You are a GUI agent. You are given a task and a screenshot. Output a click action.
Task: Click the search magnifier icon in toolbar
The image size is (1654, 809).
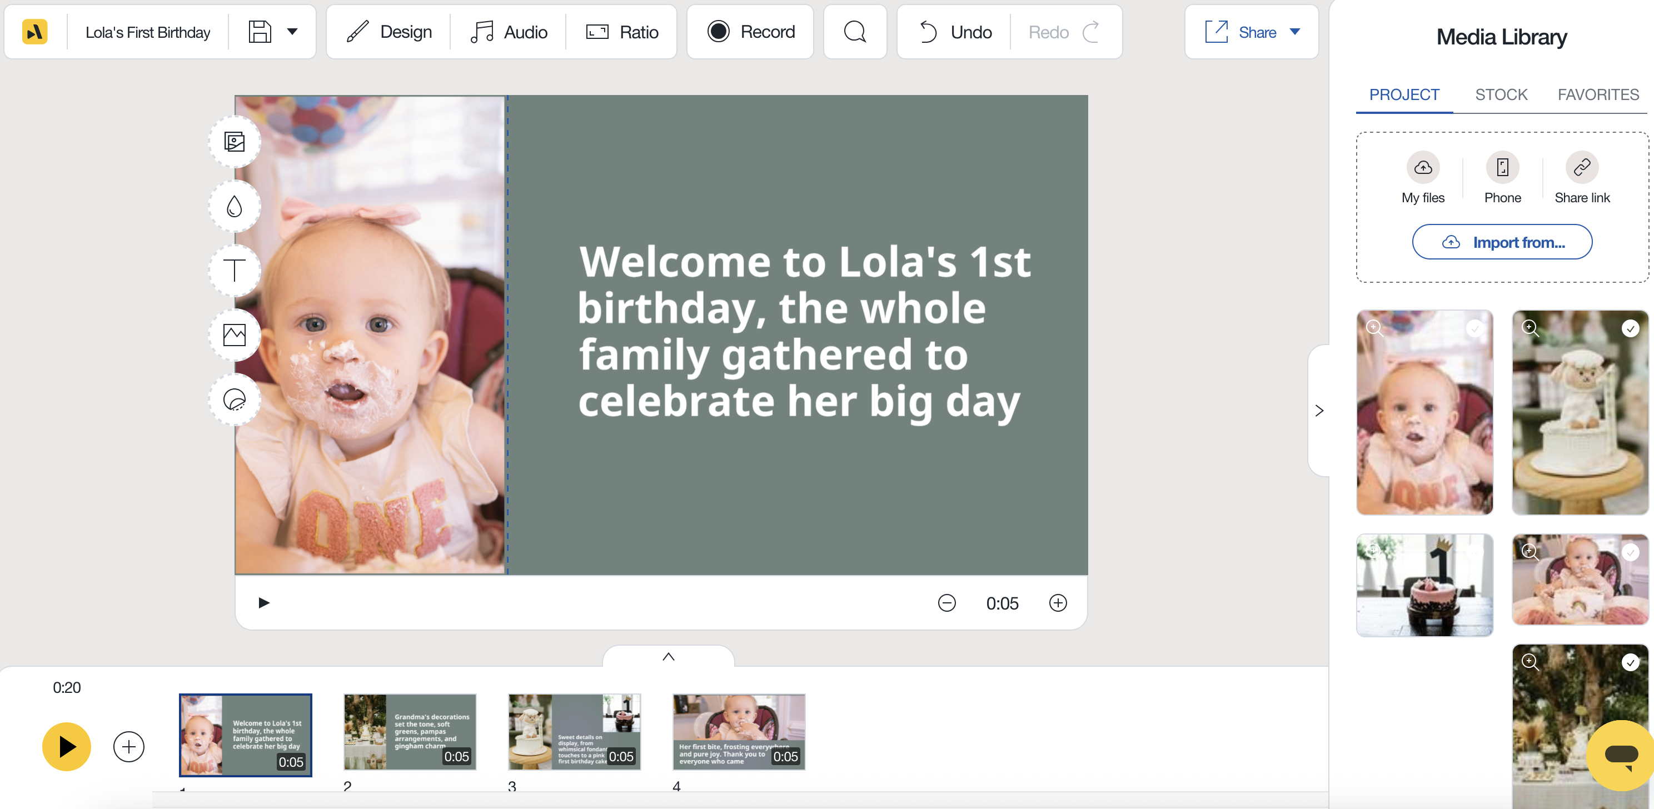(x=855, y=32)
